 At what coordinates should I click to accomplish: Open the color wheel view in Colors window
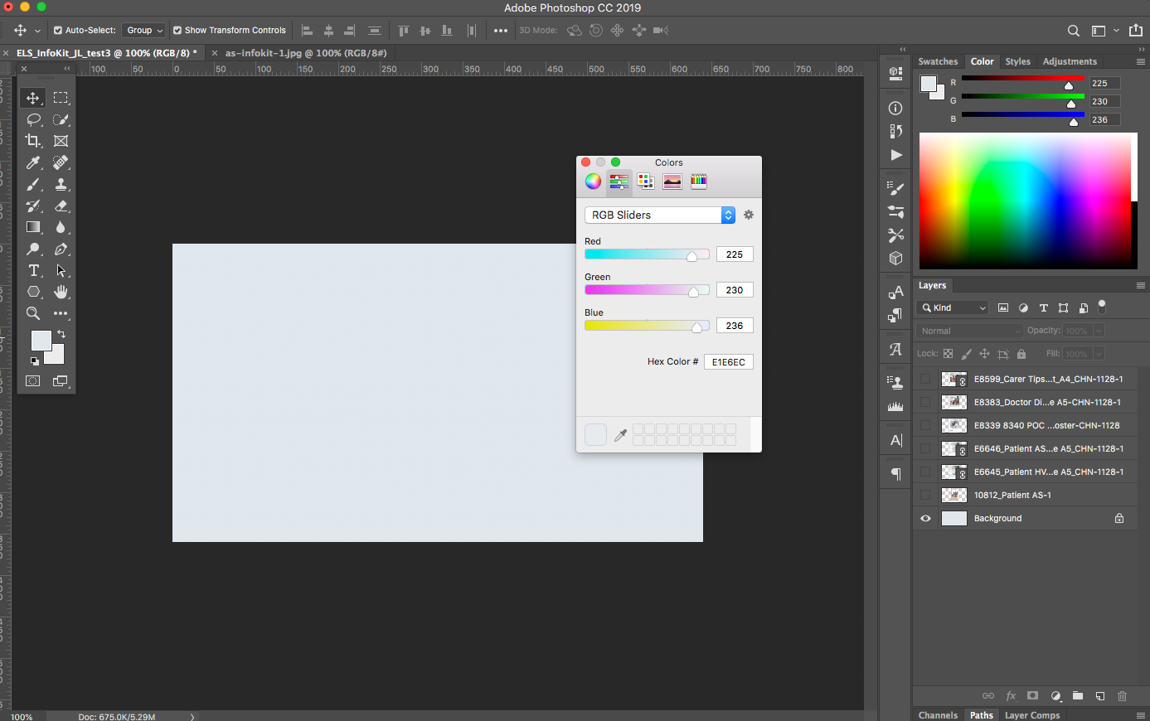(593, 181)
